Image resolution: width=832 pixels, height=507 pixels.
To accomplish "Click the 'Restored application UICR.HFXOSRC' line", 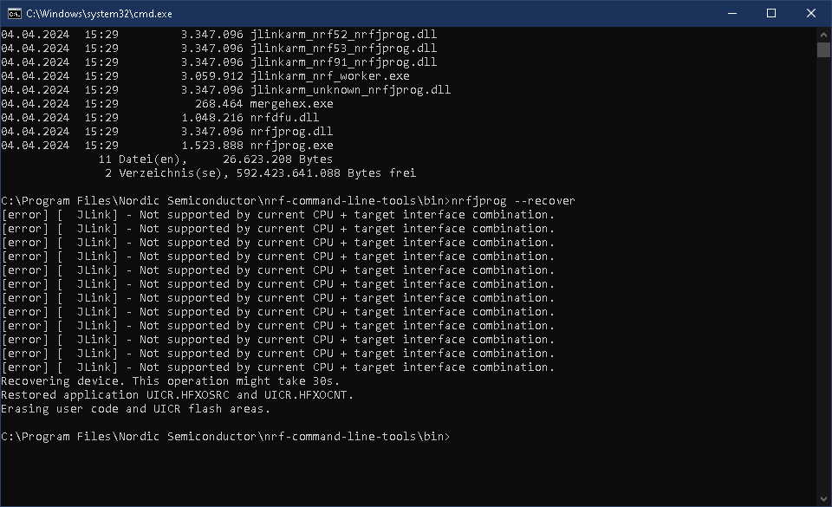I will (177, 395).
